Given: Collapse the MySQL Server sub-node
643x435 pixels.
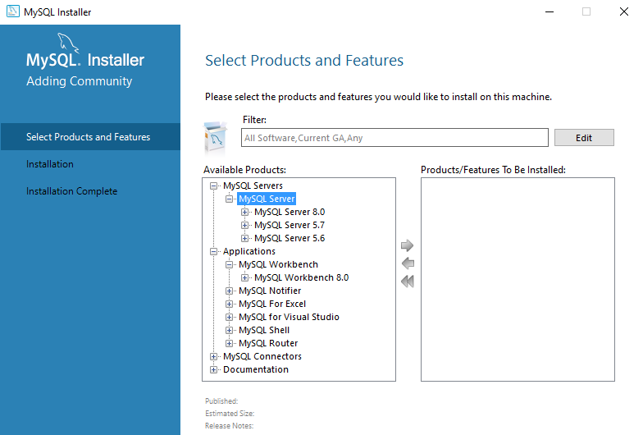Looking at the screenshot, I should click(230, 199).
